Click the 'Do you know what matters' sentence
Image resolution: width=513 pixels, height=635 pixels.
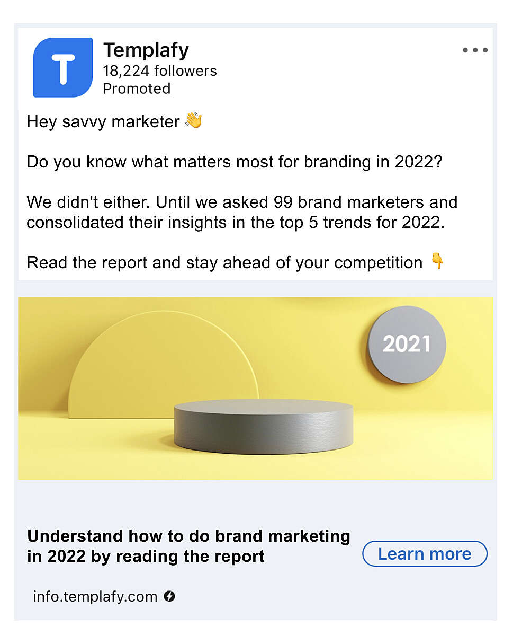(x=235, y=162)
